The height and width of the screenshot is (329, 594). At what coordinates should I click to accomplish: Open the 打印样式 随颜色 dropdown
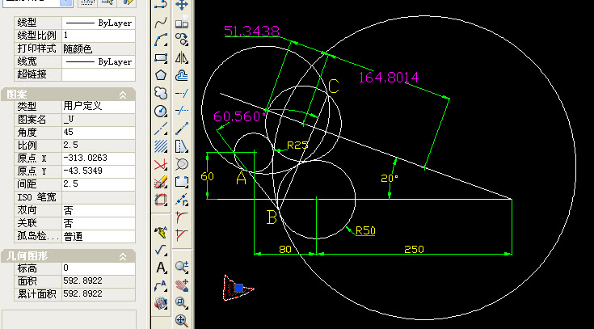coord(99,49)
